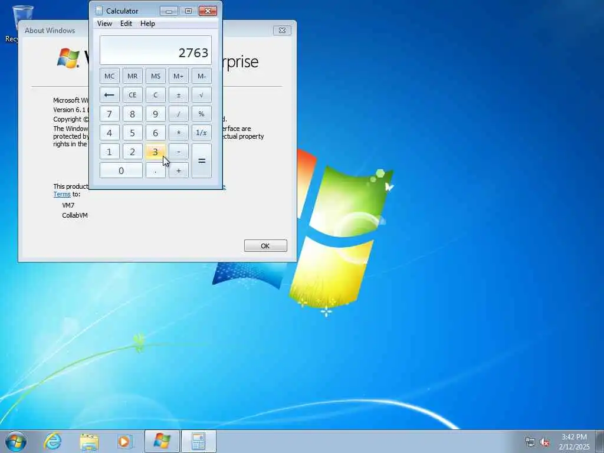Close the About Windows dialog
The image size is (604, 453).
click(282, 31)
